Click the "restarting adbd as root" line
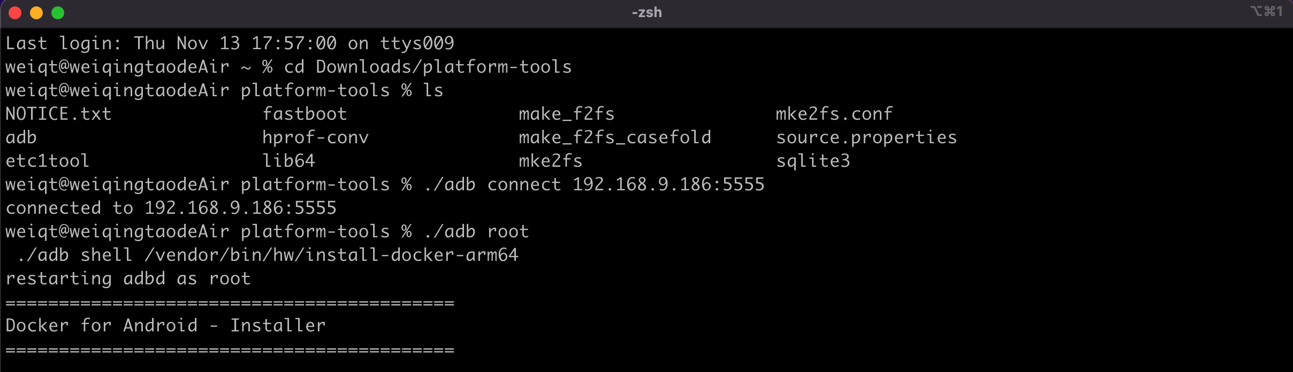The image size is (1293, 372). click(128, 278)
